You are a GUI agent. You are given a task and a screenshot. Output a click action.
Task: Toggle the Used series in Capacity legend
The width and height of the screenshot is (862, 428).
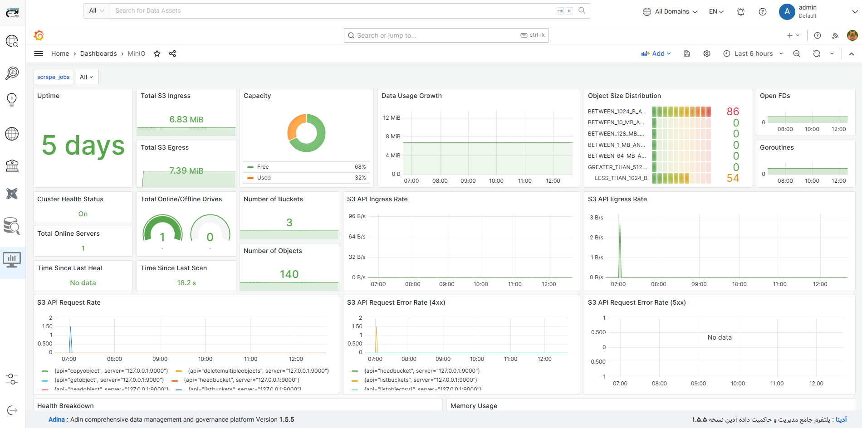264,178
